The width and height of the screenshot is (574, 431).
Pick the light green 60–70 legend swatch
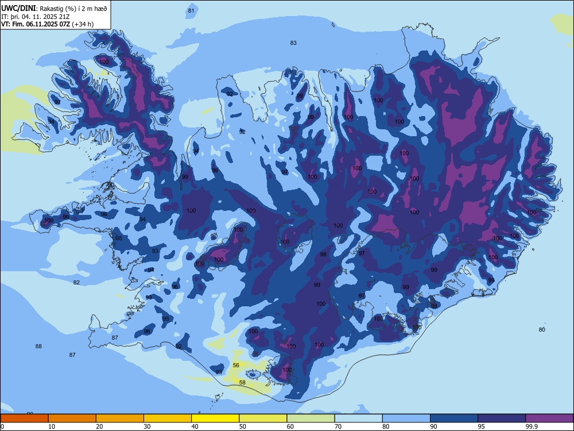click(x=311, y=418)
